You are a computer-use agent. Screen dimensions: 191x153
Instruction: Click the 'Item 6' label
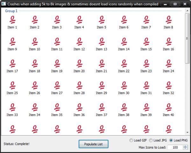(124, 27)
